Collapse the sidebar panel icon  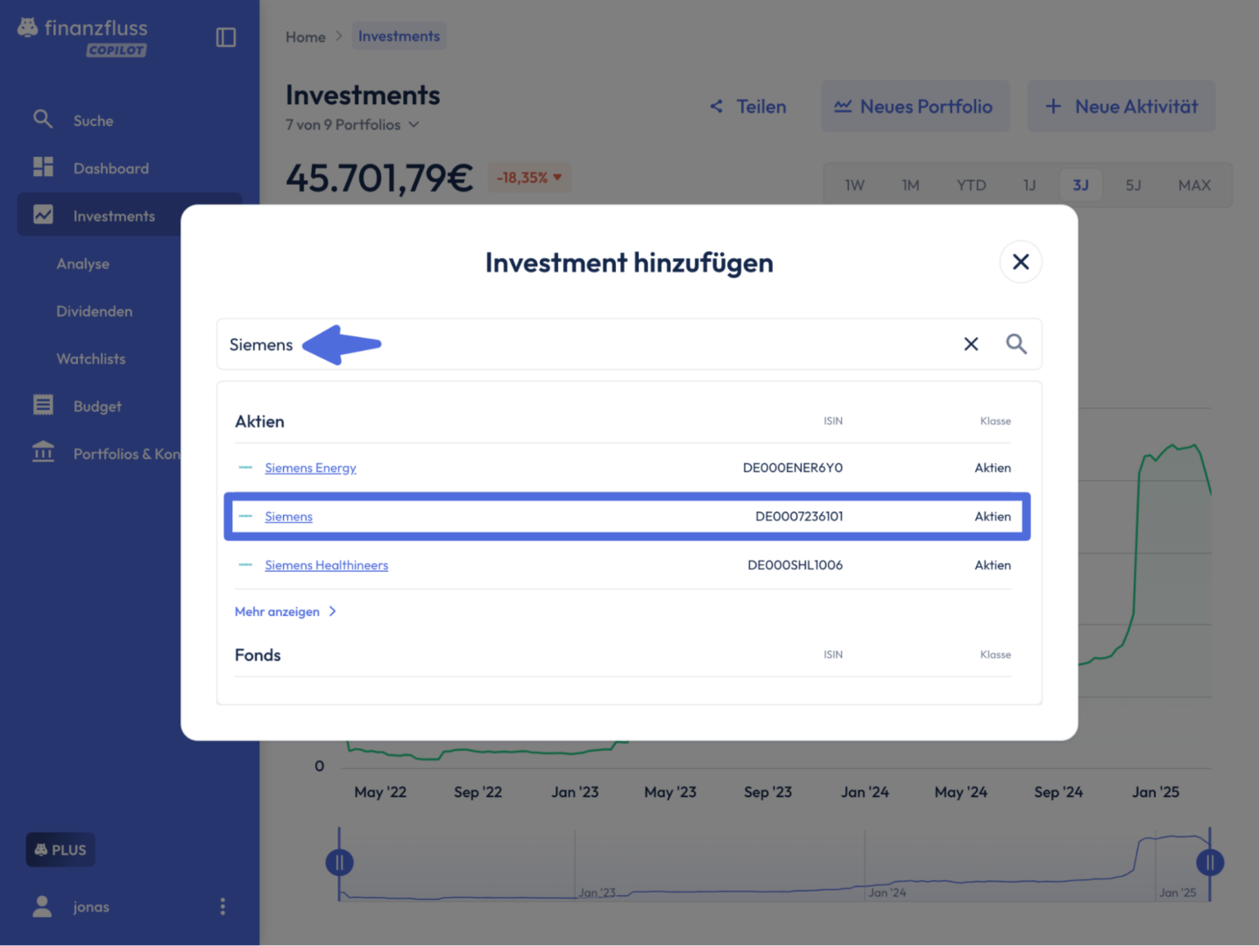coord(226,37)
